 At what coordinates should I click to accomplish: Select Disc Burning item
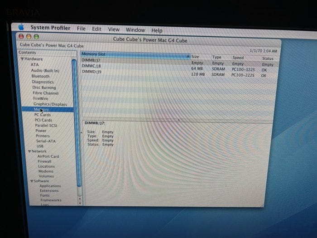(x=44, y=87)
